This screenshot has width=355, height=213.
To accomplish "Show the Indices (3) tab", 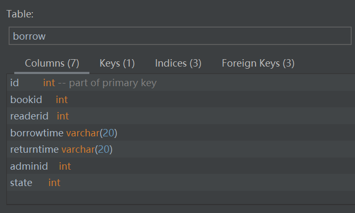I will point(178,63).
